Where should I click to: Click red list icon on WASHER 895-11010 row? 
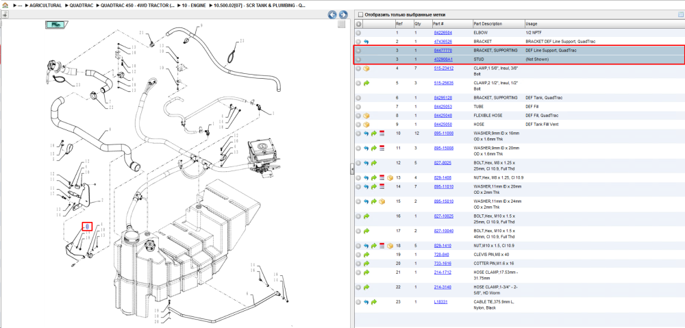pyautogui.click(x=382, y=186)
